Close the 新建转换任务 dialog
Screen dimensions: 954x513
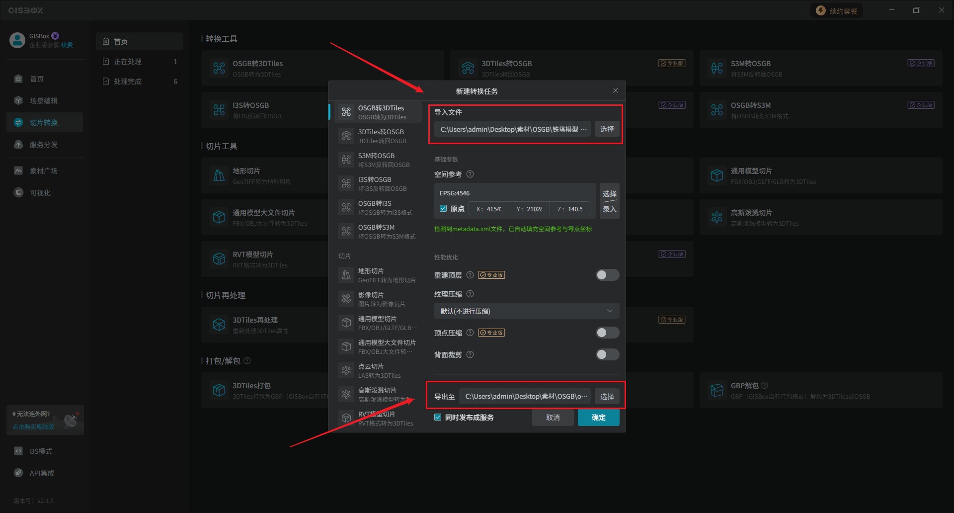point(616,90)
